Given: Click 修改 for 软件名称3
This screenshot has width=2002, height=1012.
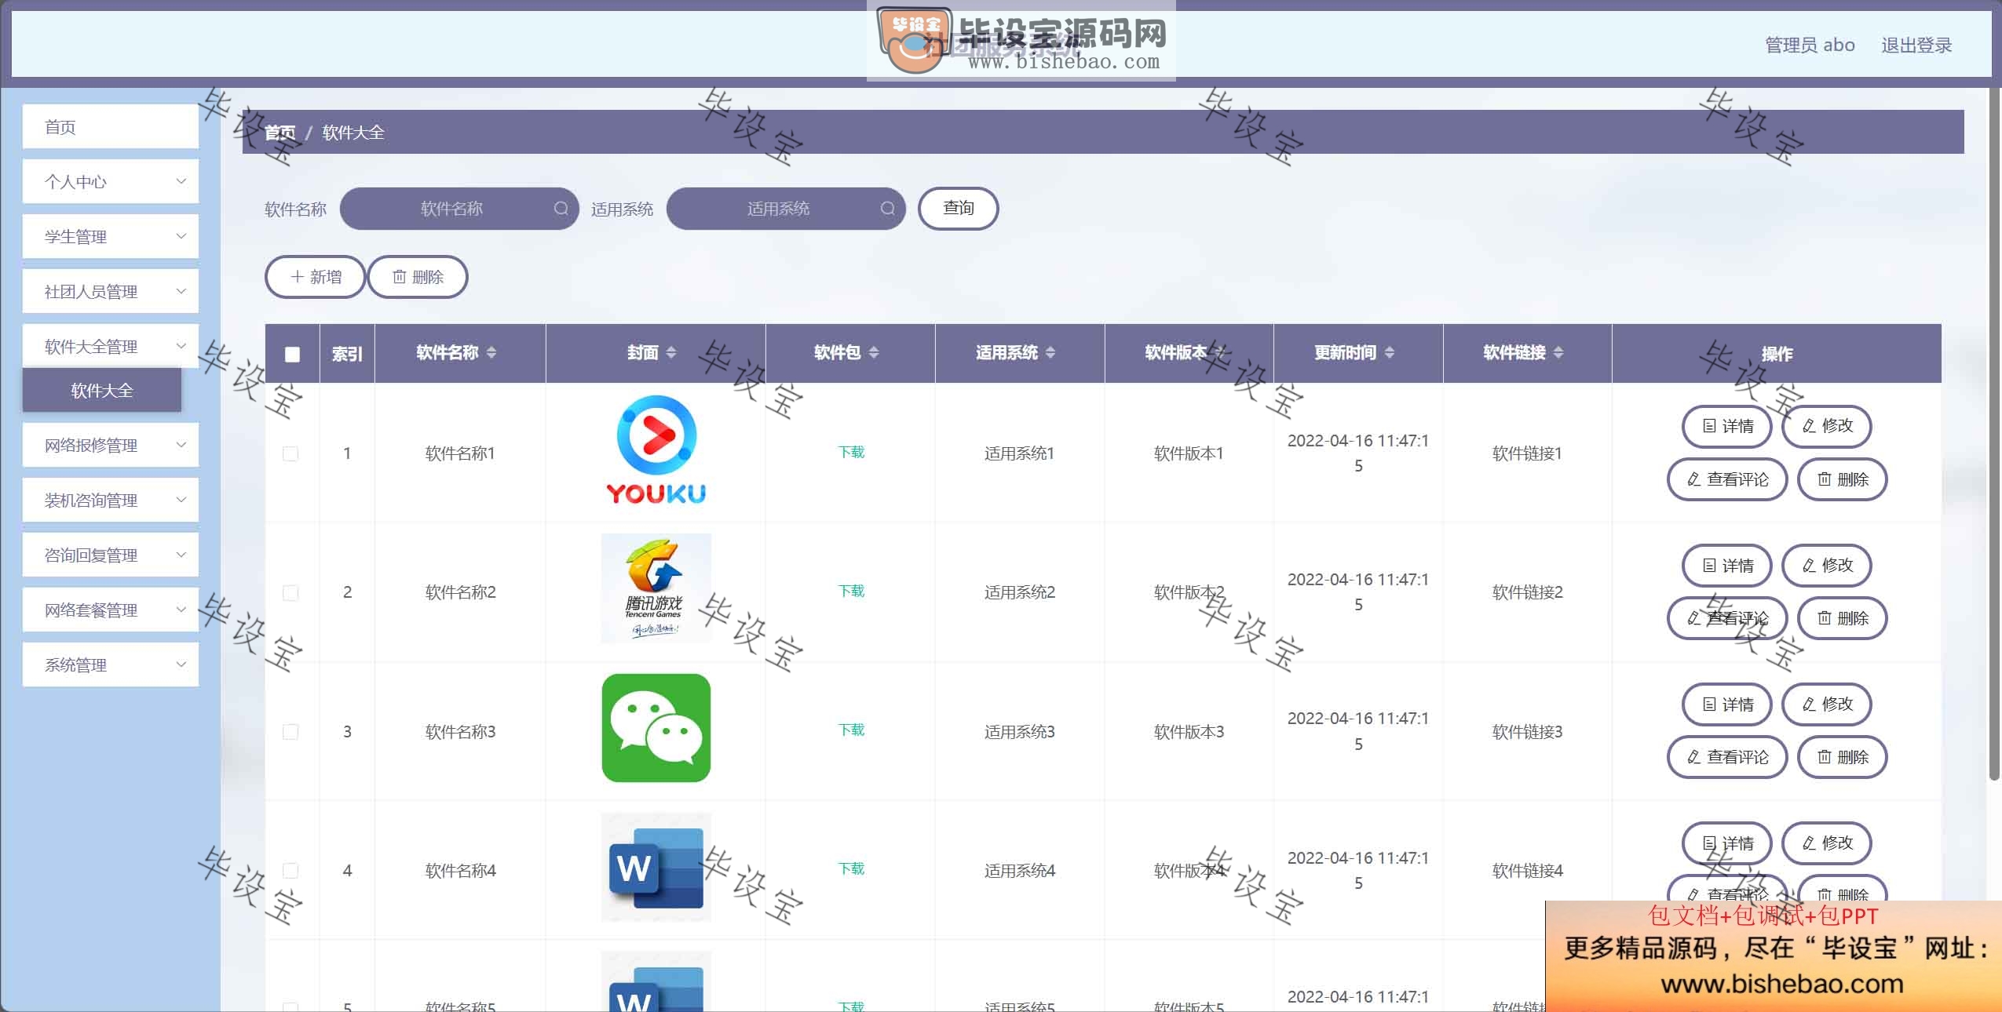Looking at the screenshot, I should click(1827, 704).
